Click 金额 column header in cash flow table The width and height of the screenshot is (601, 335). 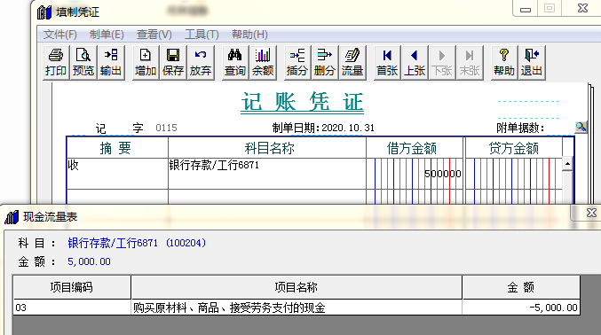coord(521,287)
